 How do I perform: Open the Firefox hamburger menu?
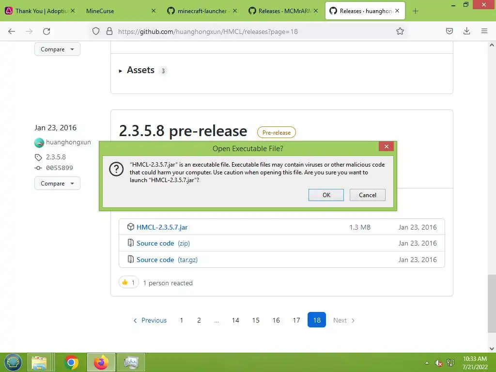click(484, 31)
